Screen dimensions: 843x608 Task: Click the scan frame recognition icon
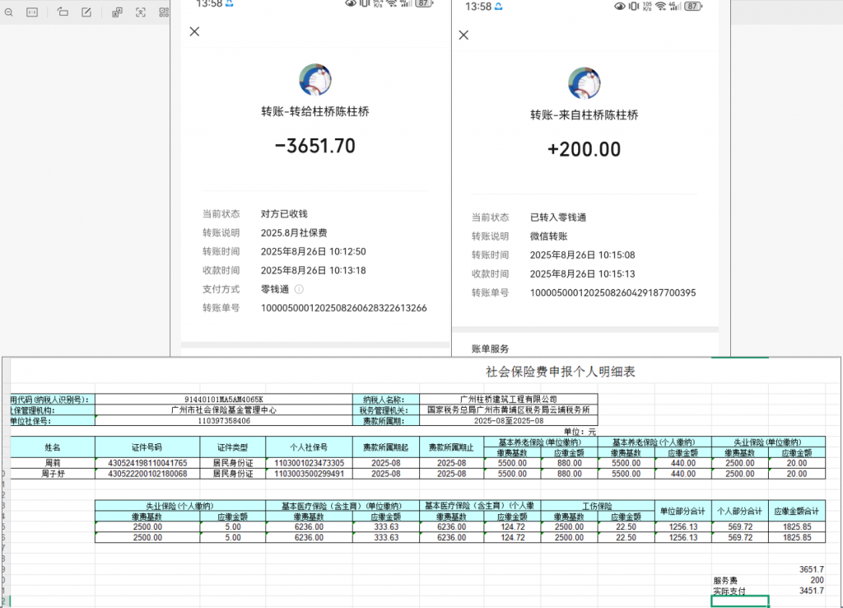(x=141, y=12)
